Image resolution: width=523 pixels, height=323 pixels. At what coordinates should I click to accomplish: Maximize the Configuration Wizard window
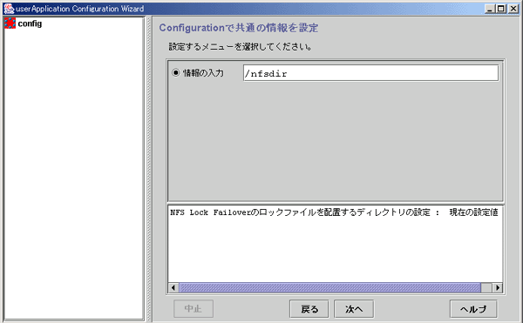(x=501, y=9)
